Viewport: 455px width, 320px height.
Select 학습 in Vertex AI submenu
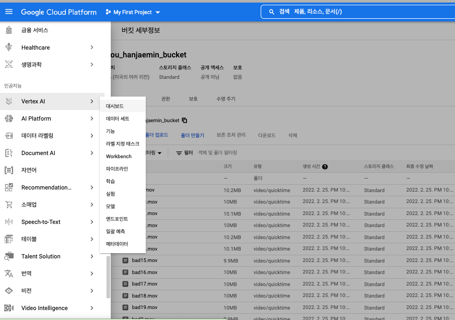click(122, 181)
